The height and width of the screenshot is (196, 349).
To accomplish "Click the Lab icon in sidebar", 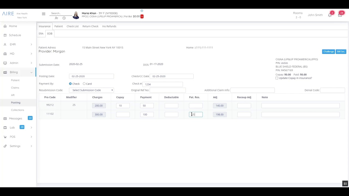I will (x=5, y=127).
